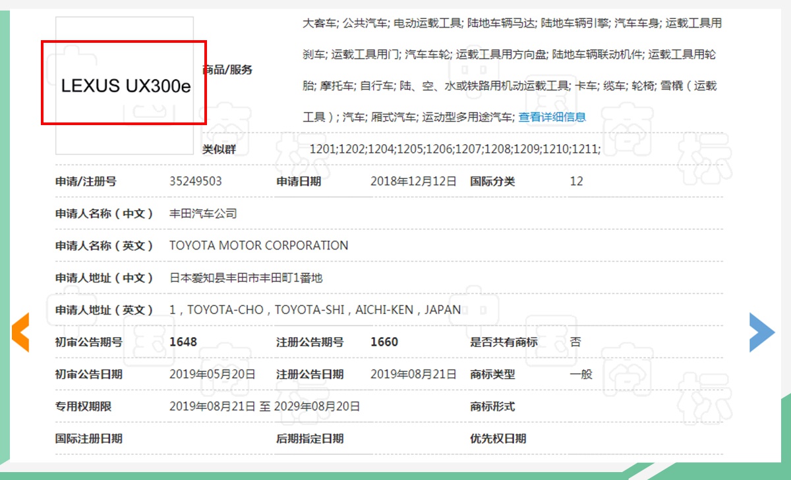This screenshot has height=480, width=791.
Task: Click shared trademark value 否
Action: click(x=575, y=342)
